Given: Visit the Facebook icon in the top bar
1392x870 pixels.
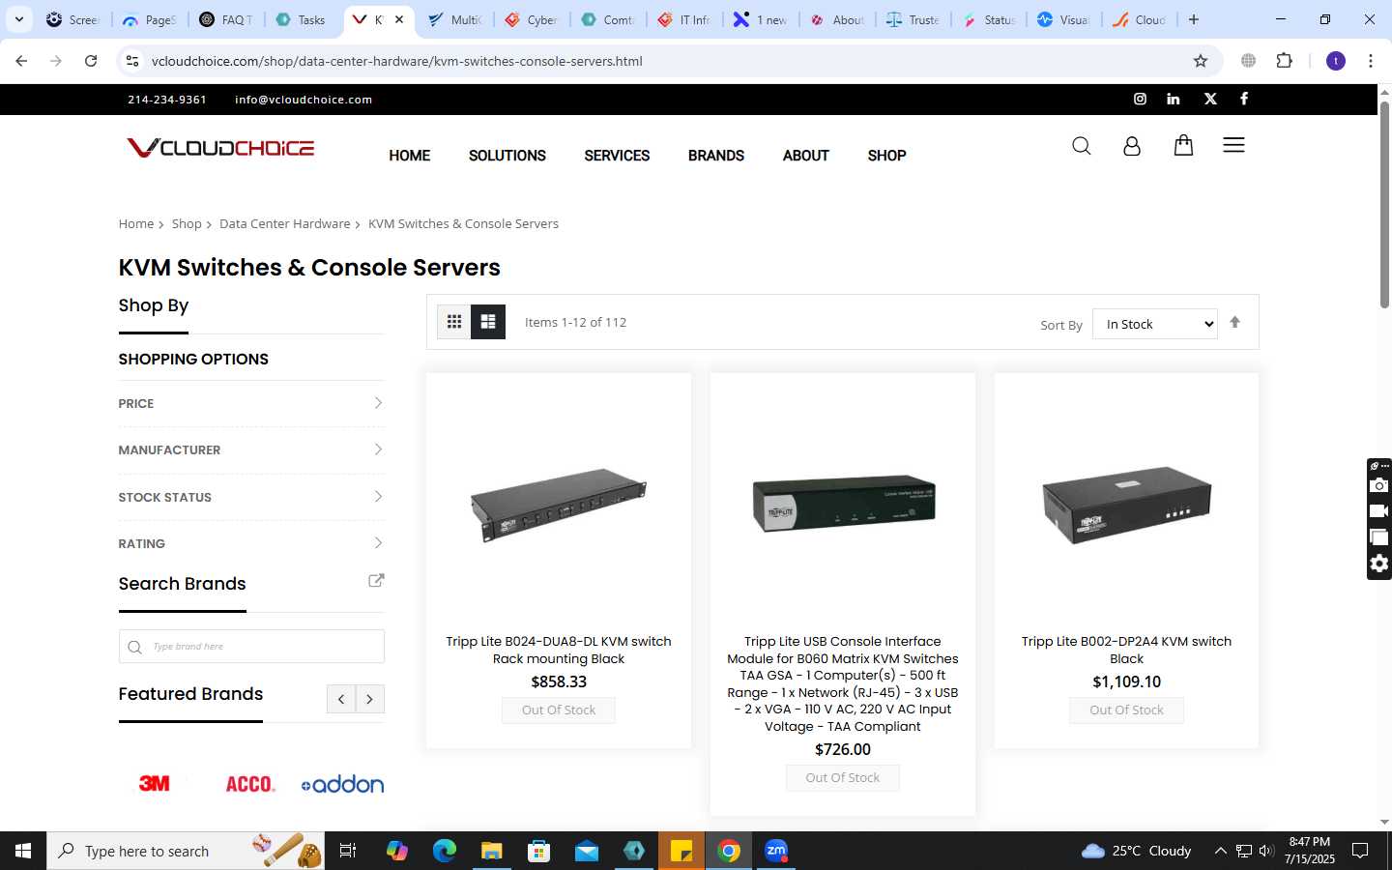Looking at the screenshot, I should tap(1244, 99).
